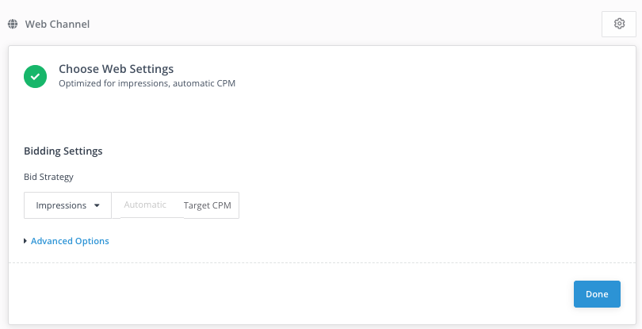642x329 pixels.
Task: Click the Bid Strategy field label
Action: [x=48, y=177]
